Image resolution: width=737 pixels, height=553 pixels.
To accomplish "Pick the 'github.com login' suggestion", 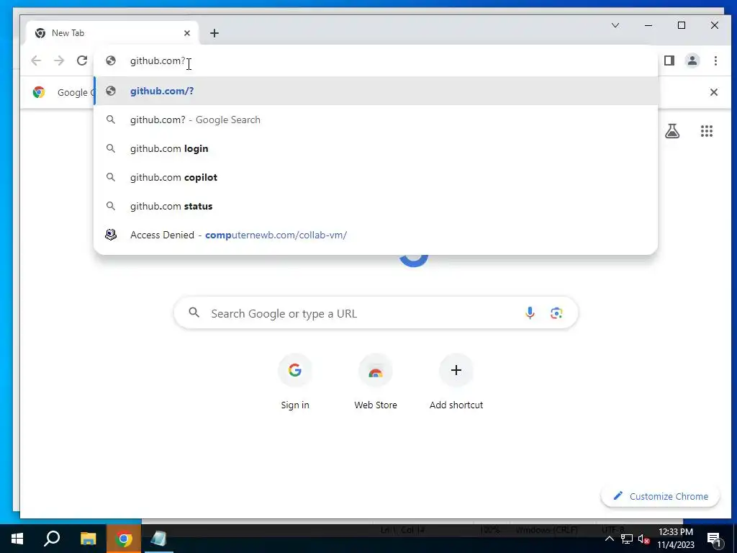I will pos(376,148).
